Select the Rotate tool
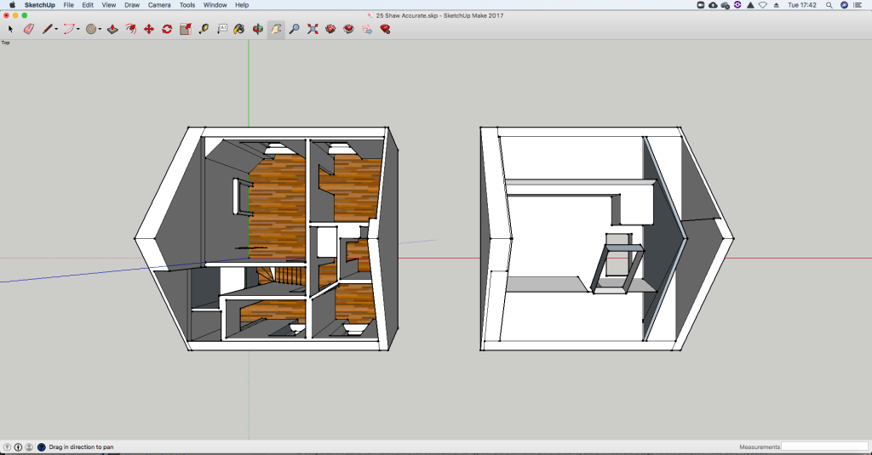Screen dimensions: 872x455 (167, 29)
